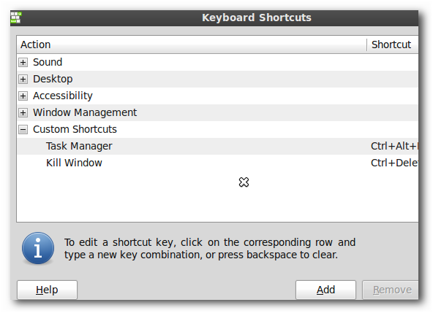Expand the Accessibility category
Screen dimensions: 433x313
click(23, 96)
